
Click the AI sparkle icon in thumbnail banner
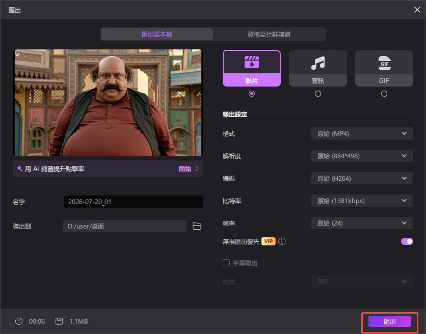point(19,169)
